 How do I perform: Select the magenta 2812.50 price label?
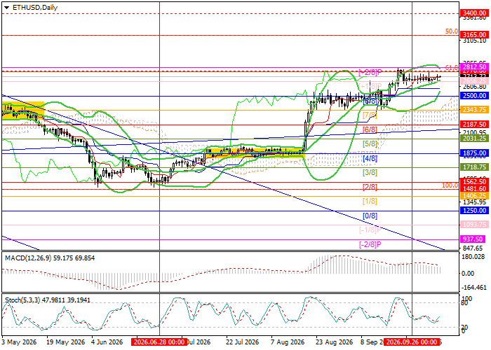(474, 67)
